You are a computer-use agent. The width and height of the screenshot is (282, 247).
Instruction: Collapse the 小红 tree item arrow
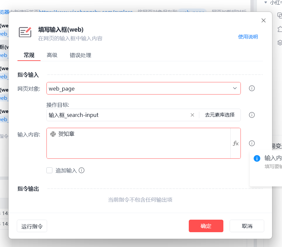coord(266,2)
